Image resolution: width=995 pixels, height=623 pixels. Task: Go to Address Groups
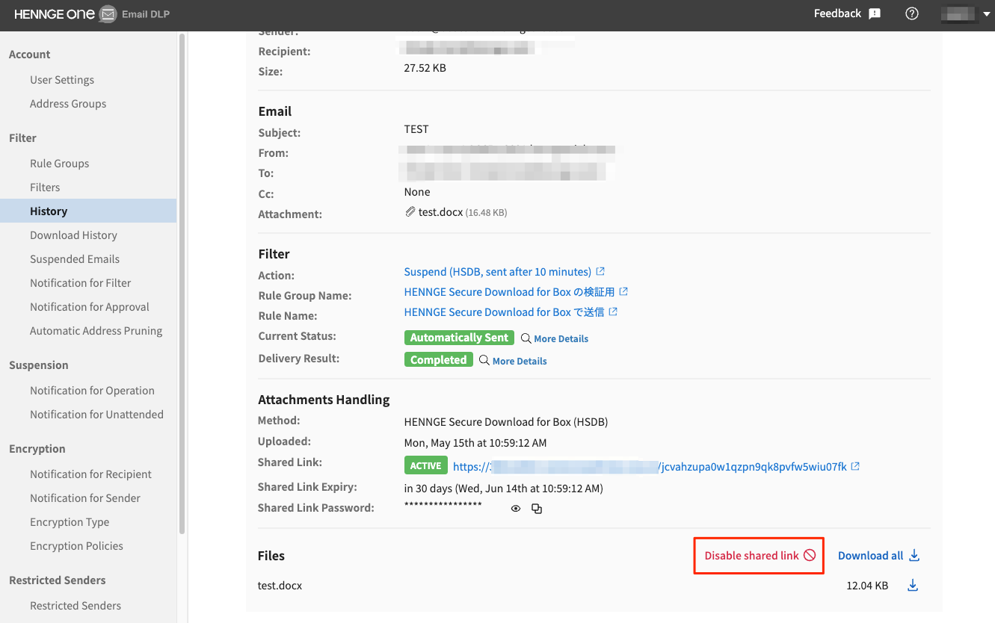[68, 104]
